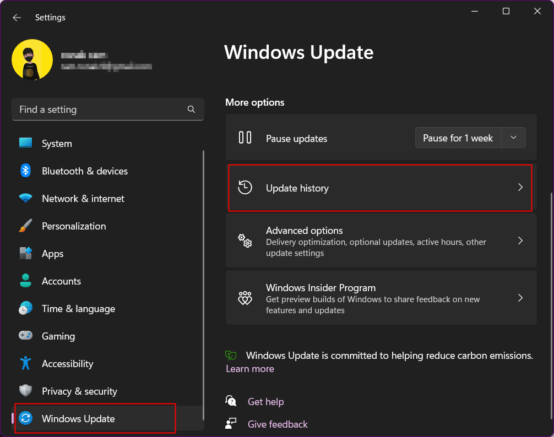554x437 pixels.
Task: Maximize the Settings window
Action: coord(506,12)
